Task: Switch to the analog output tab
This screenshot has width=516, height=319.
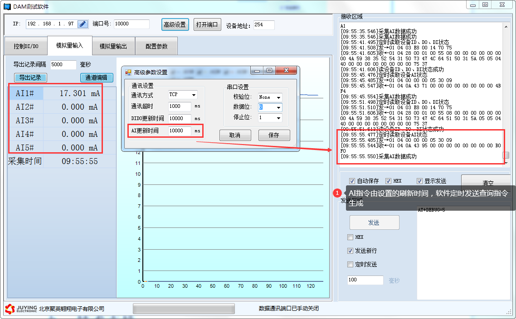Action: 113,46
